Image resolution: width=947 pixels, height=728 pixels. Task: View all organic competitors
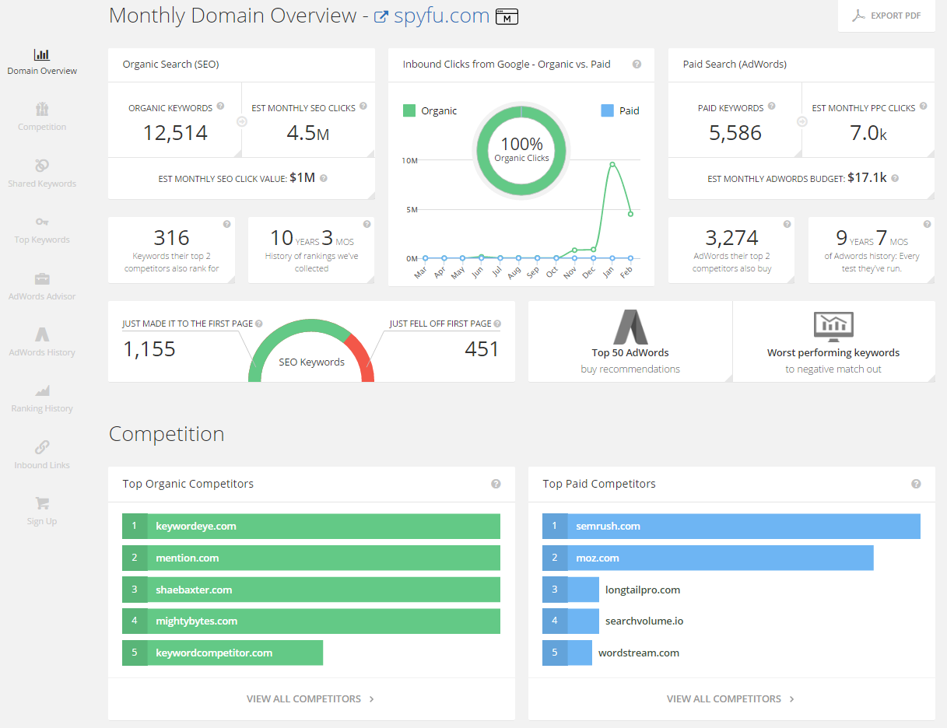311,698
